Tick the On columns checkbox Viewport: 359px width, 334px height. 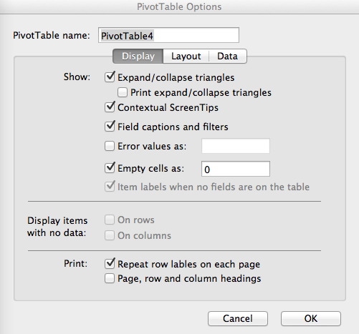(x=110, y=235)
